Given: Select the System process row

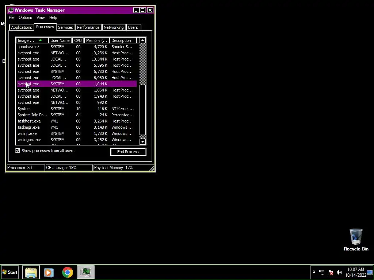Looking at the screenshot, I should pyautogui.click(x=76, y=109).
